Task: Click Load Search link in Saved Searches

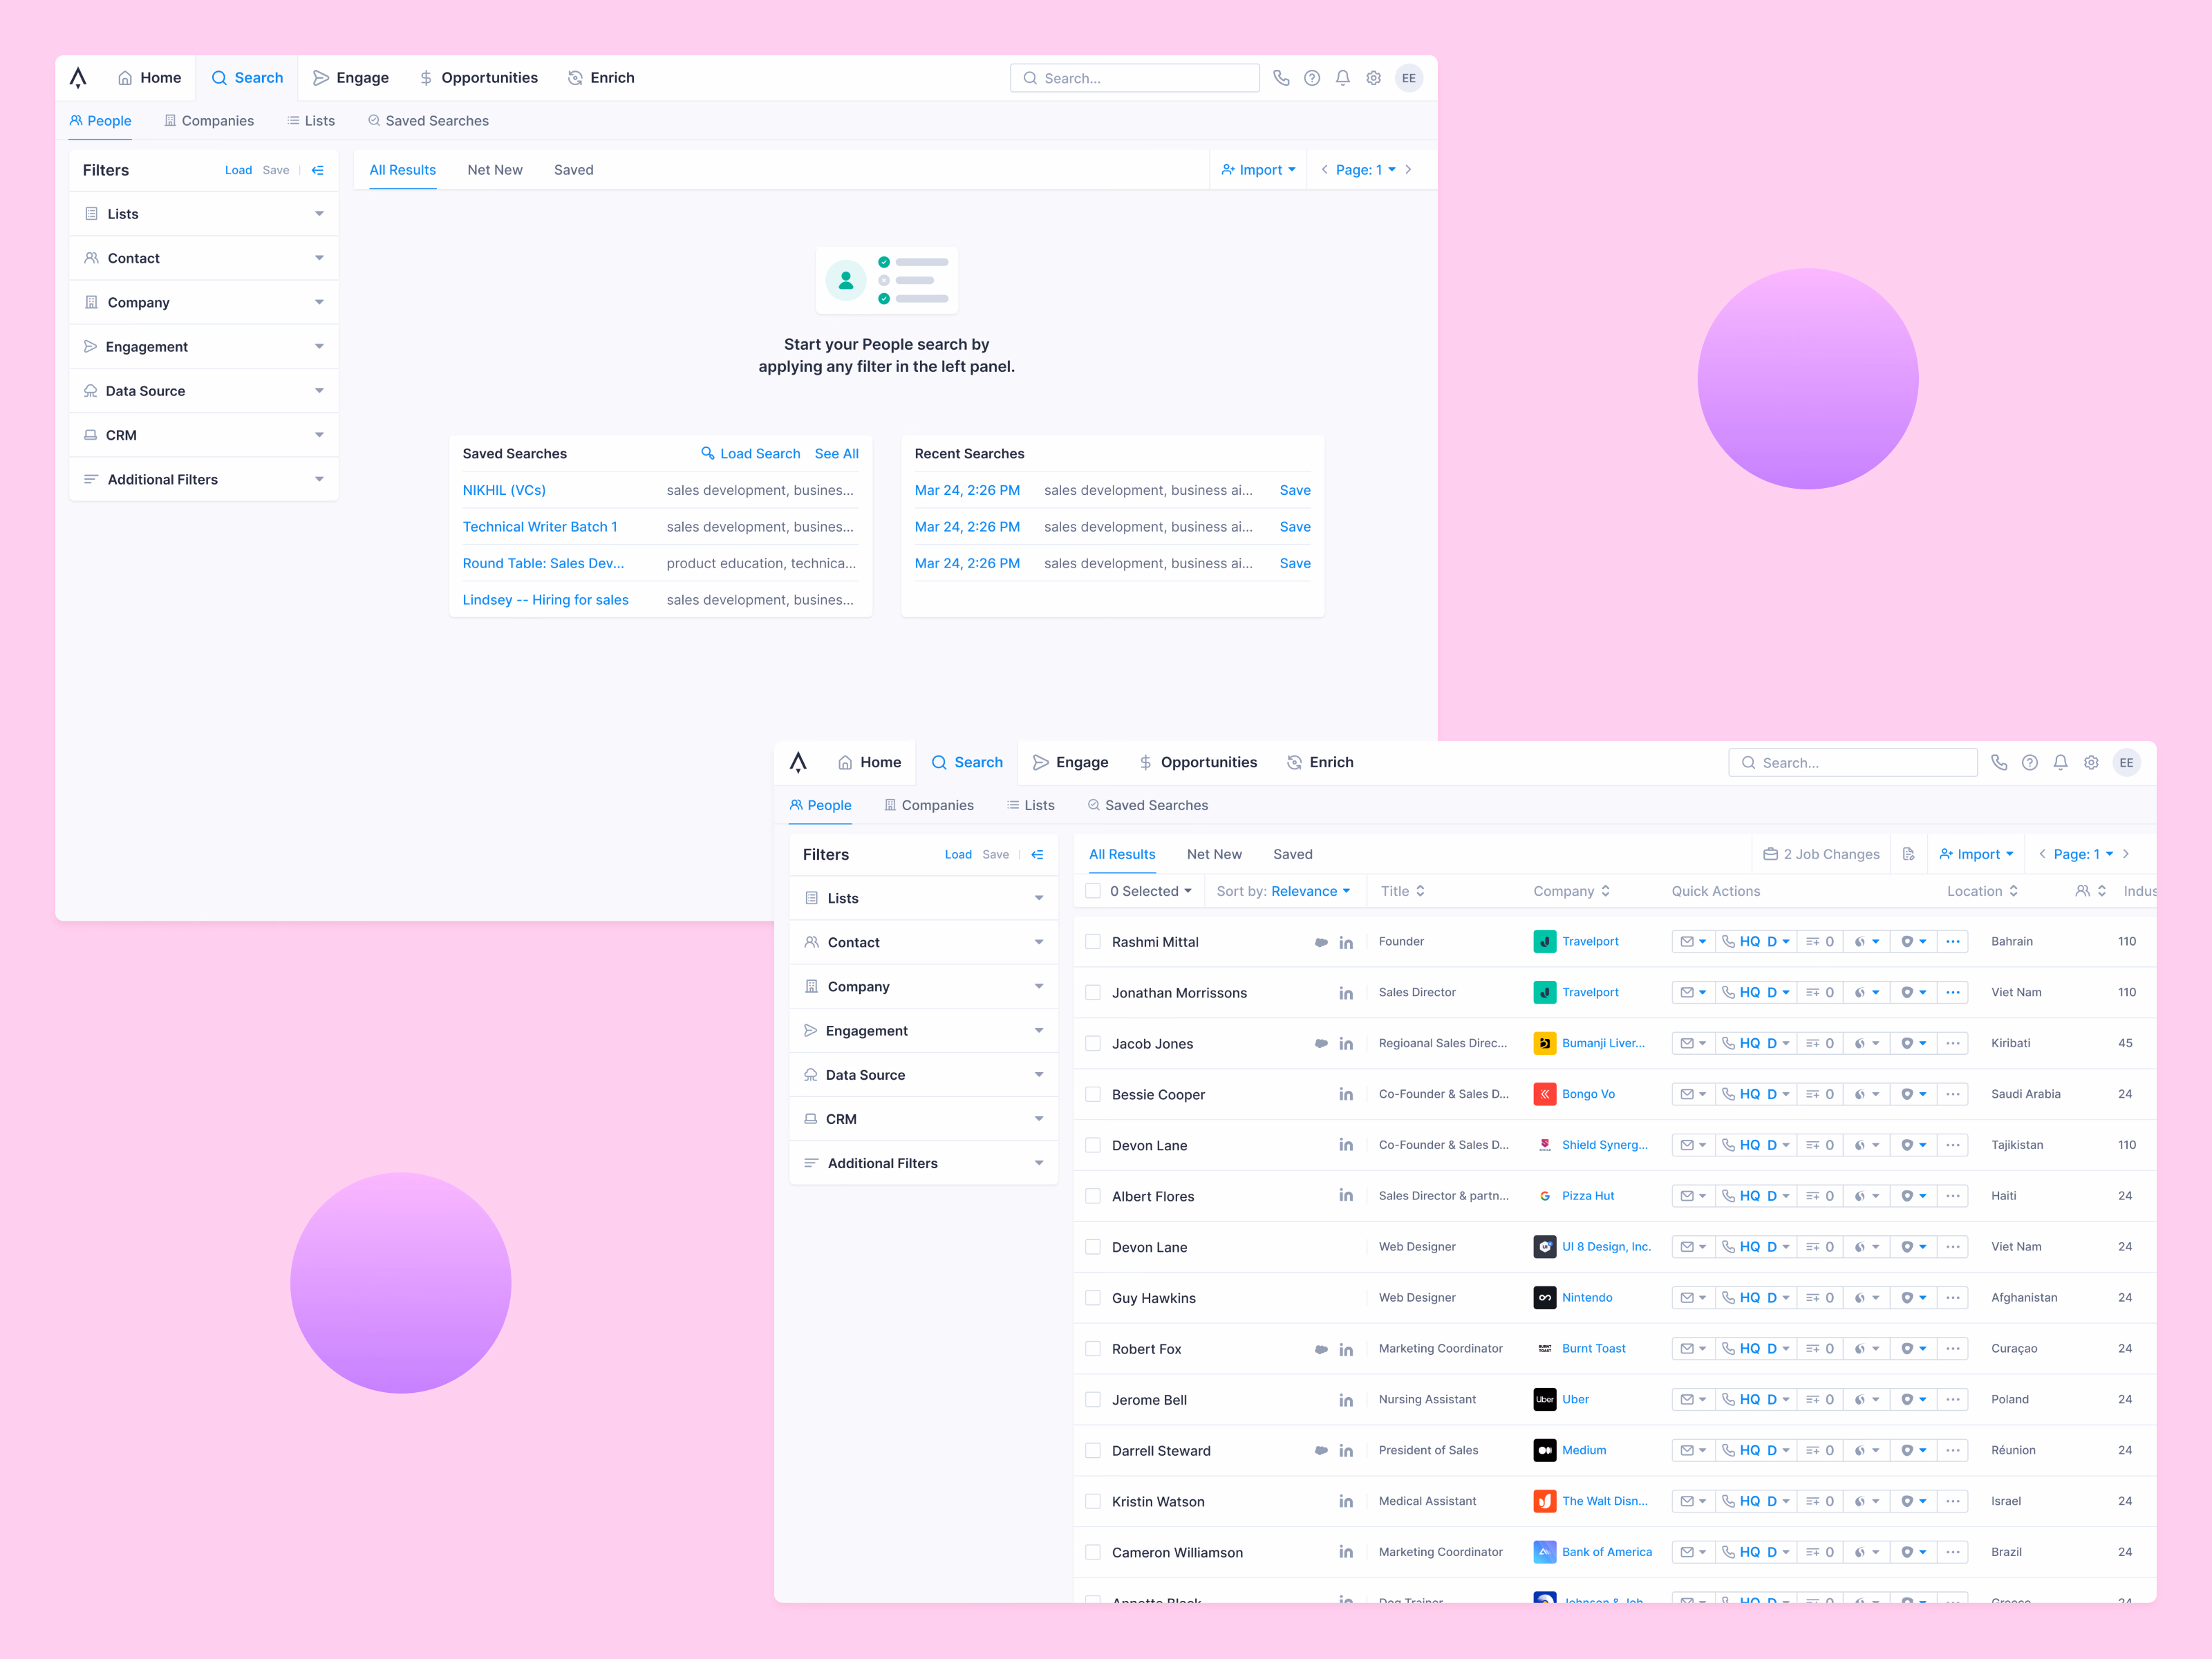Action: coord(751,453)
